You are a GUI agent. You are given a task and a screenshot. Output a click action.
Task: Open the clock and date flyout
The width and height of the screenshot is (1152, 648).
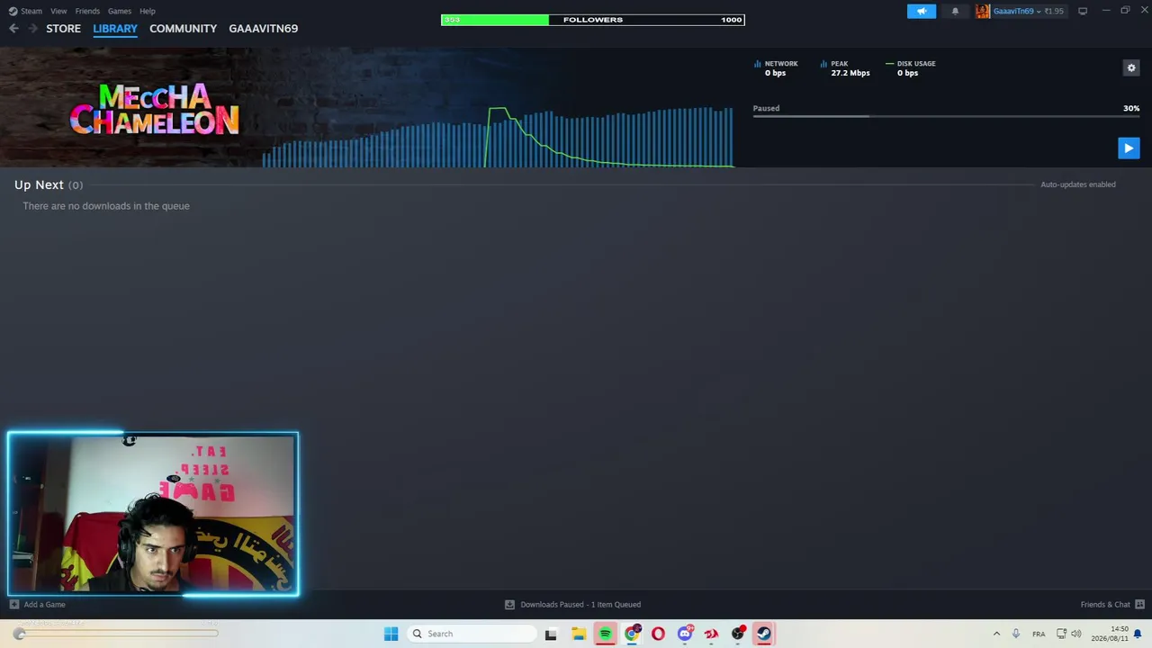(1111, 634)
